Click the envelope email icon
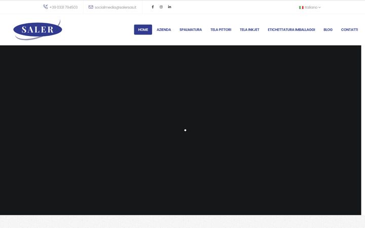The height and width of the screenshot is (228, 365). [91, 7]
